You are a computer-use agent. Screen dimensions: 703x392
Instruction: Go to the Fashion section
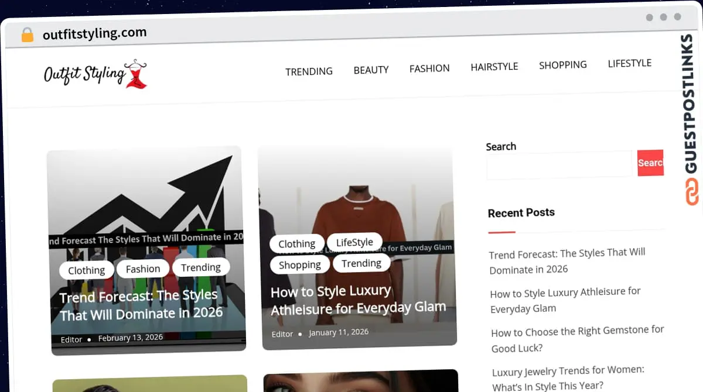(429, 68)
